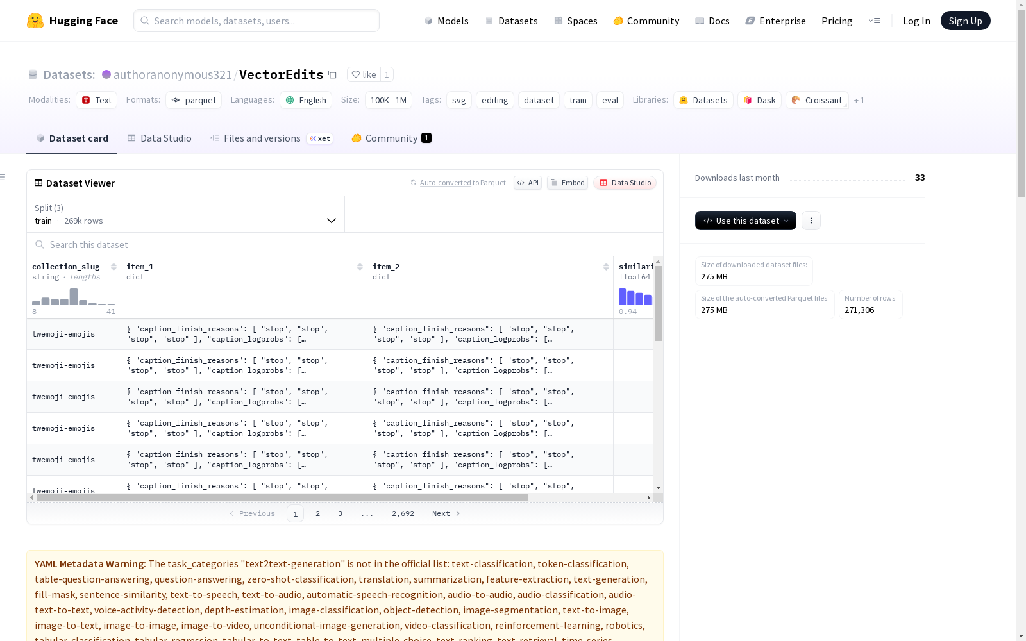Select the 100K - 1M size tag
This screenshot has height=641, width=1026.
[x=389, y=100]
